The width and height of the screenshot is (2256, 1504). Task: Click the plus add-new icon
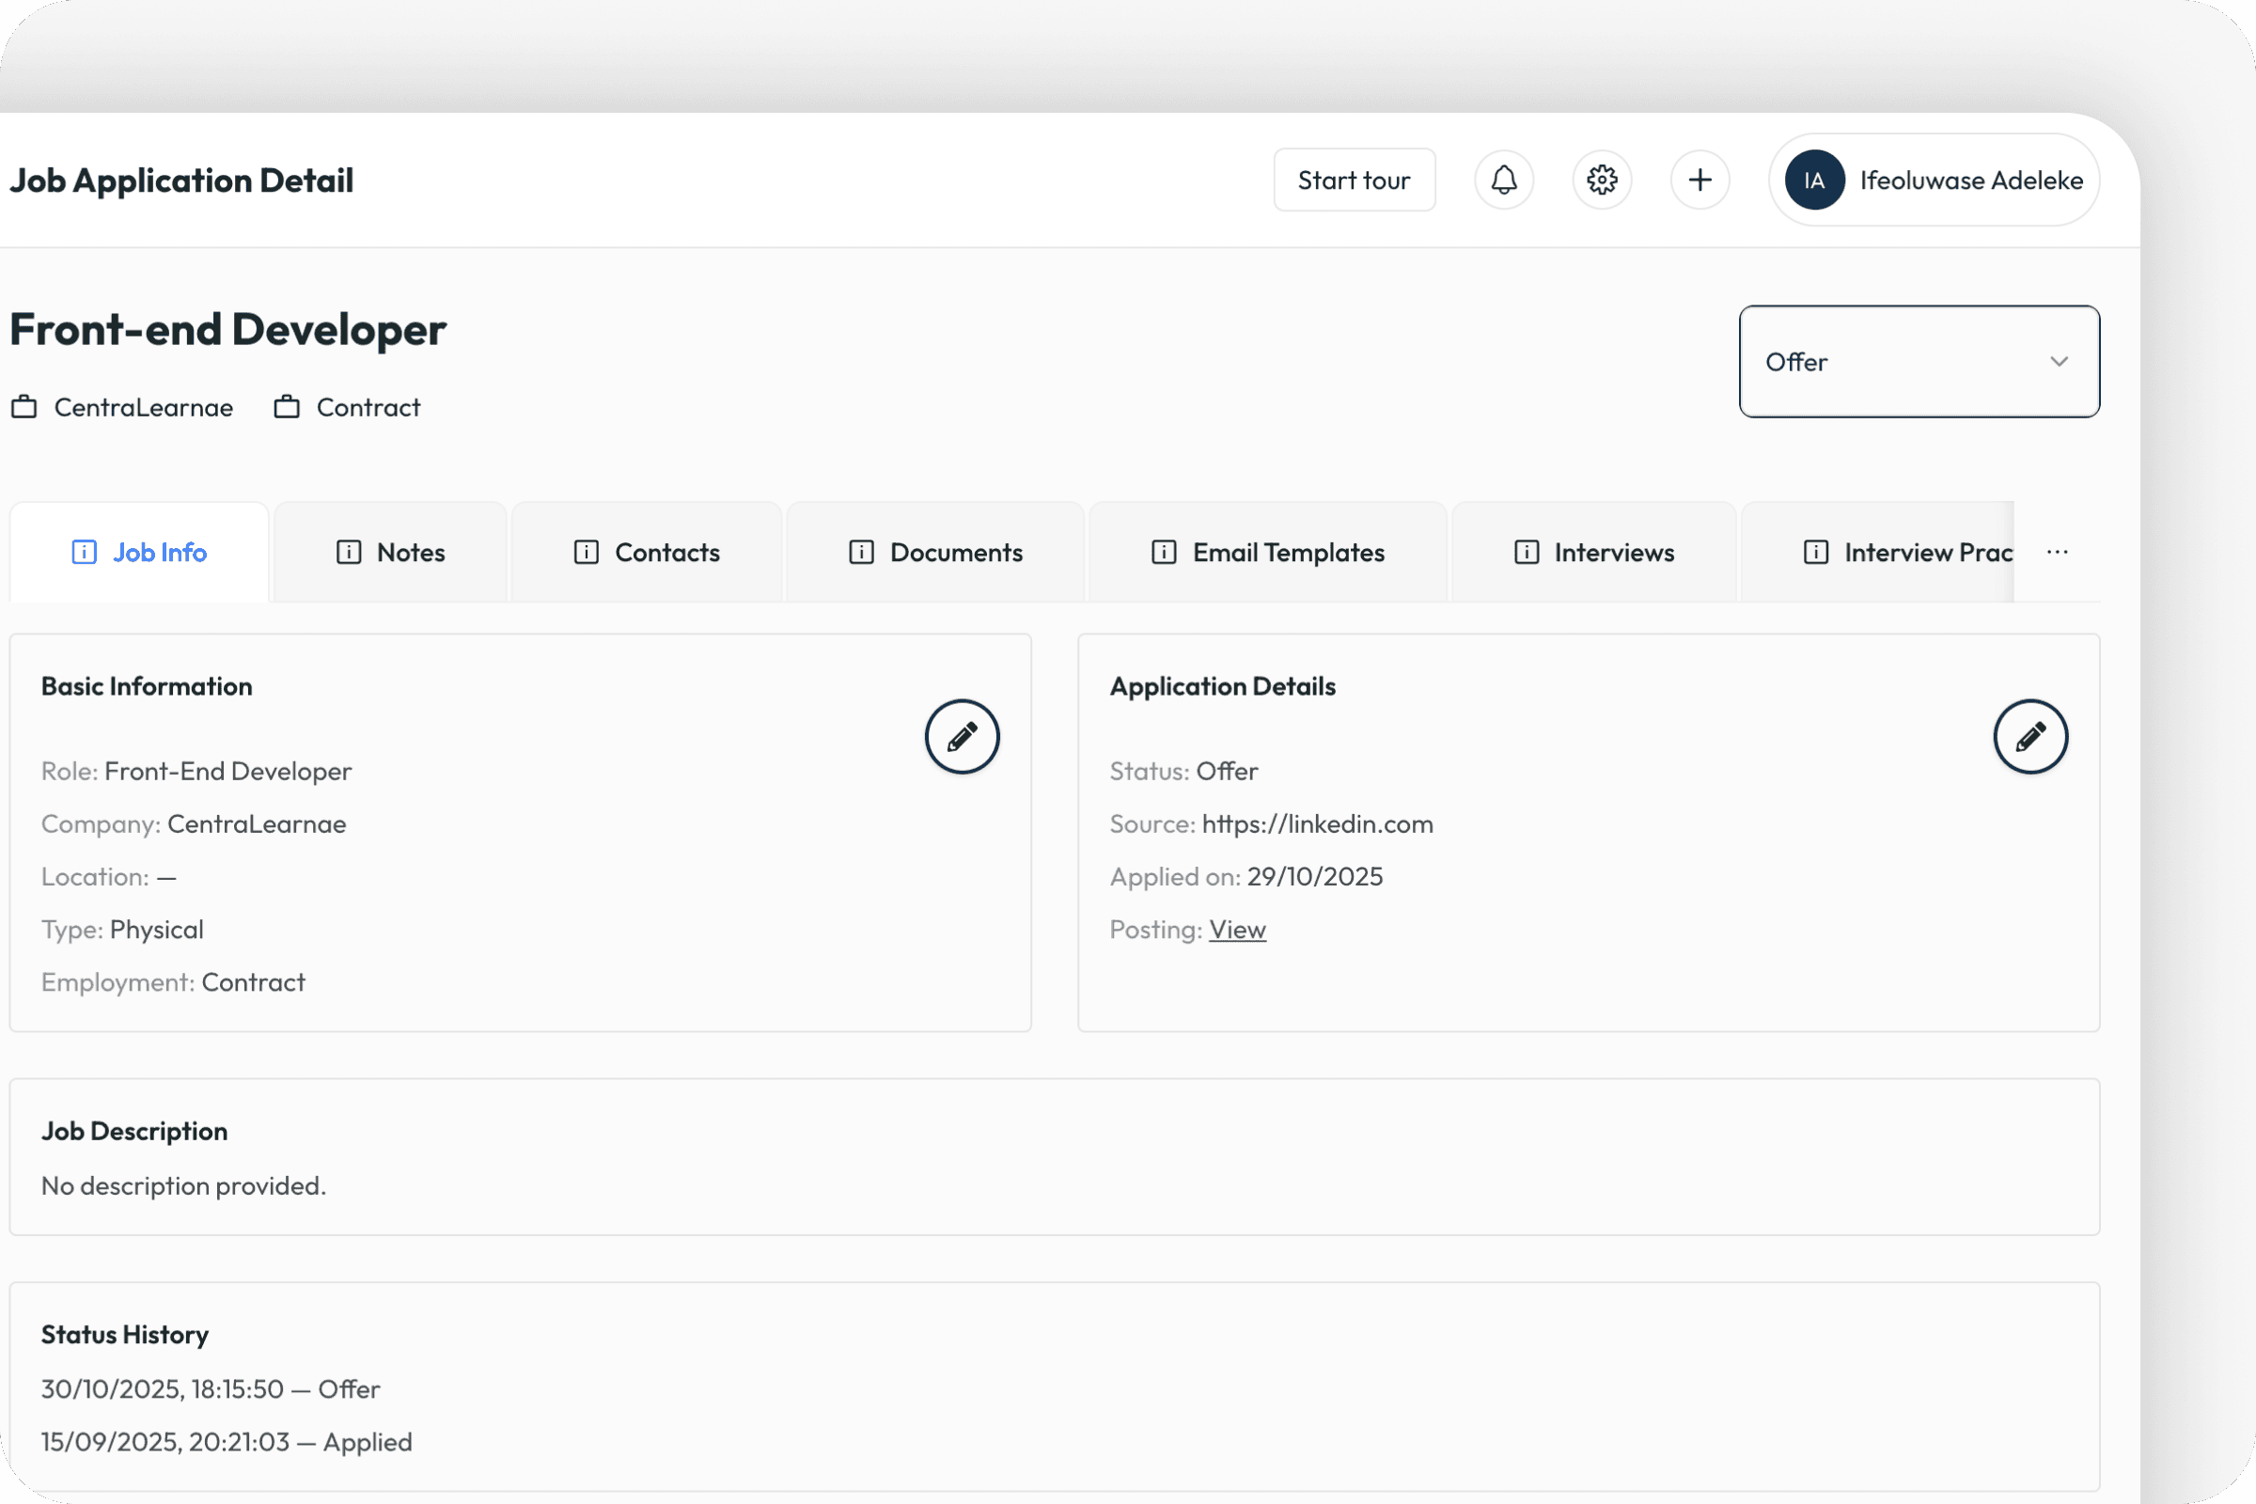pos(1700,180)
